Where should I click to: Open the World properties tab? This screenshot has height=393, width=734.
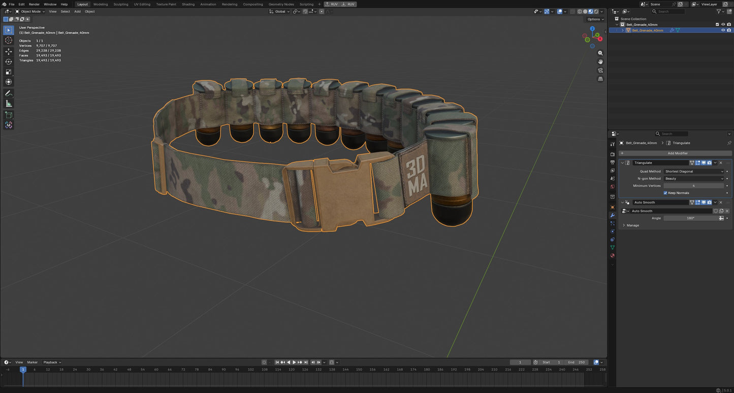coord(612,187)
